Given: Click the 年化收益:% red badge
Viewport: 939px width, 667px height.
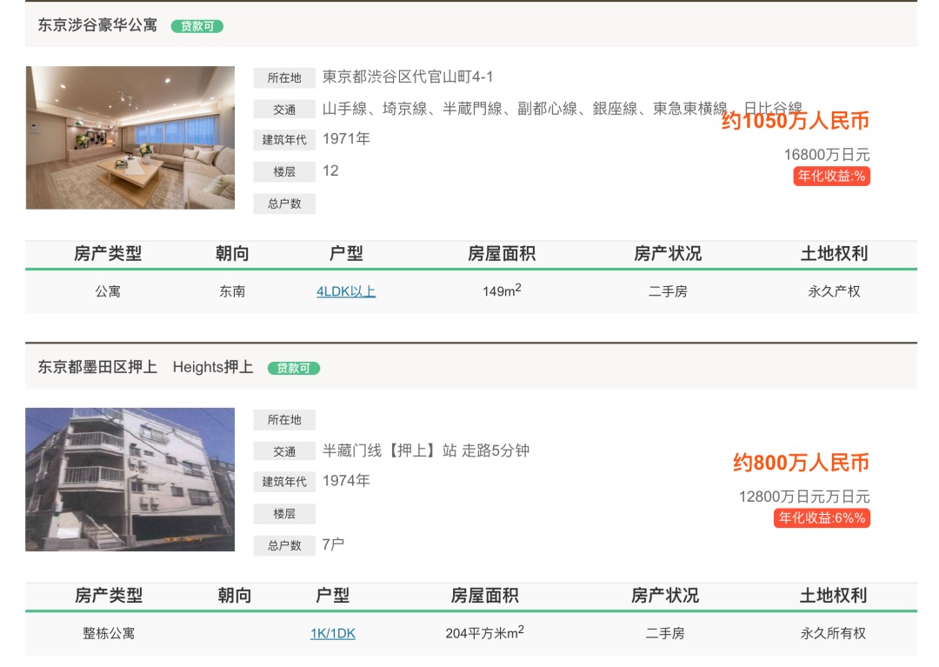Looking at the screenshot, I should point(832,176).
